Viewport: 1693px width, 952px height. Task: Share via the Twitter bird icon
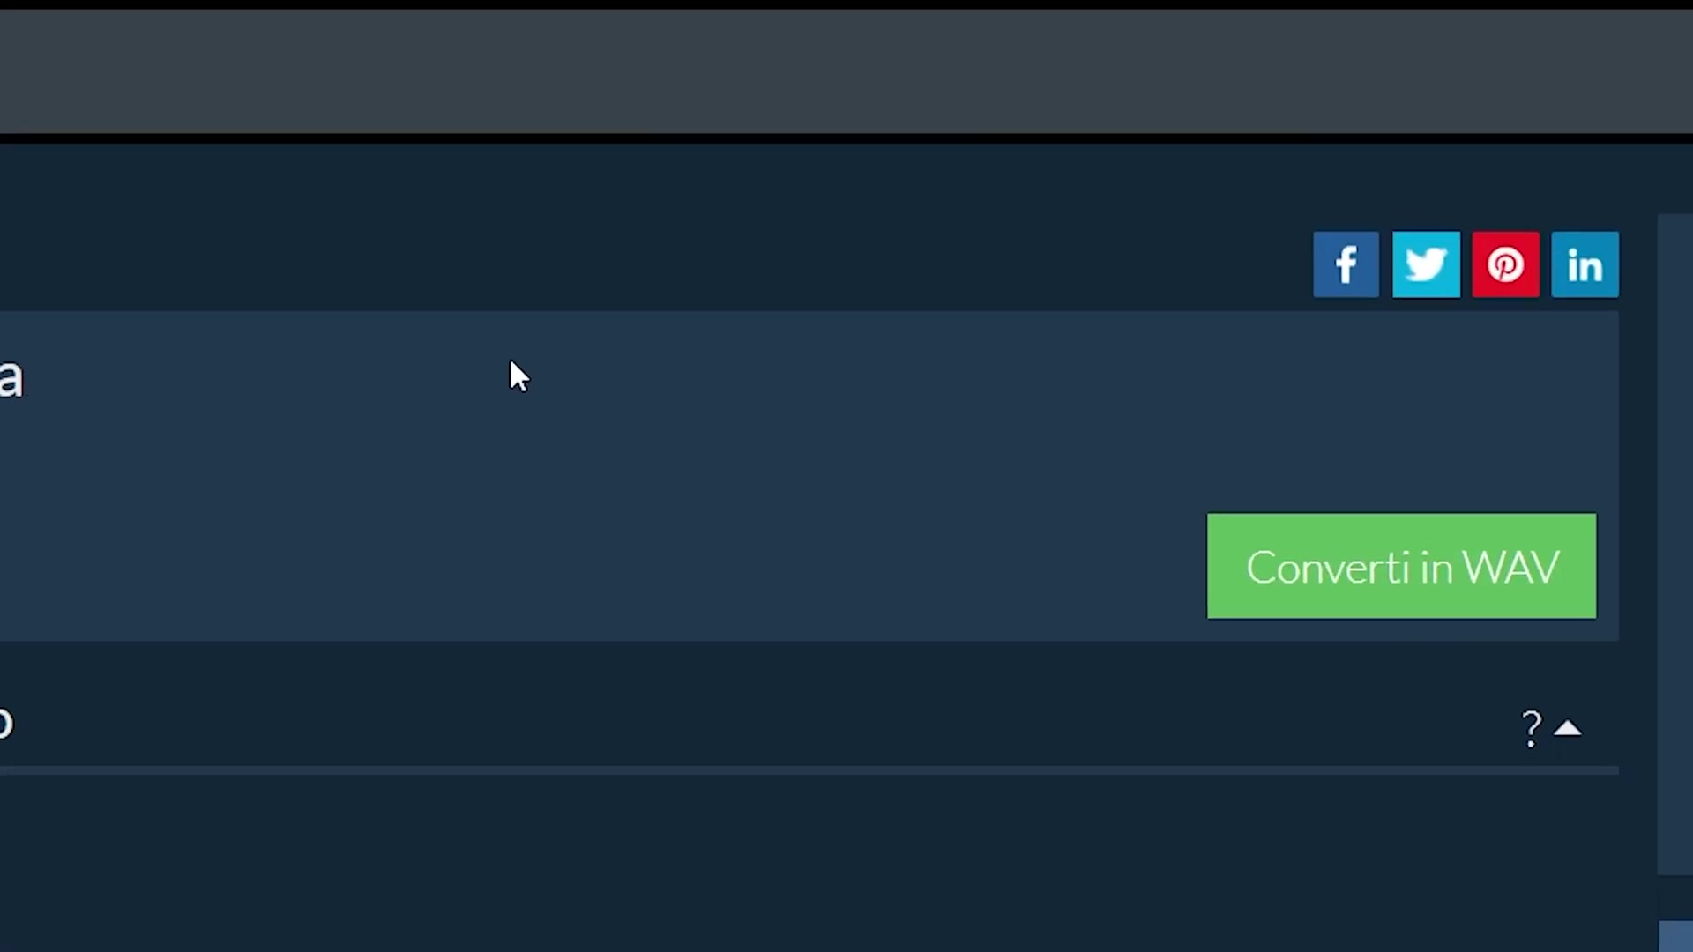[1426, 264]
